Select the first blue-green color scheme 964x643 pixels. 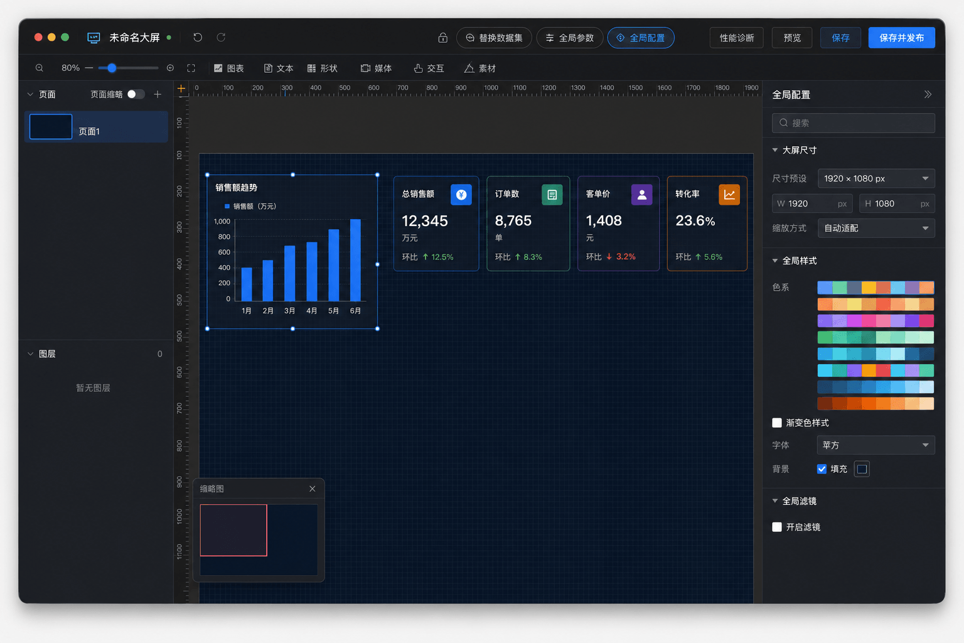pyautogui.click(x=876, y=288)
